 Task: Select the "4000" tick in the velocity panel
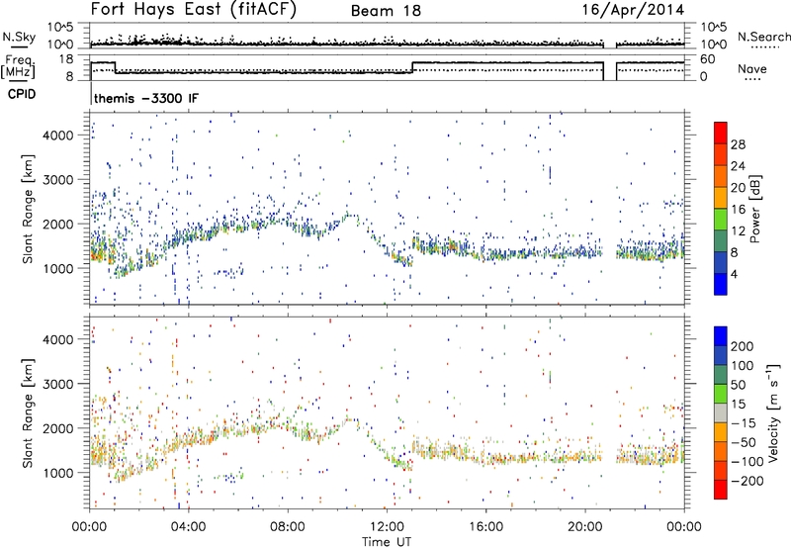click(57, 339)
